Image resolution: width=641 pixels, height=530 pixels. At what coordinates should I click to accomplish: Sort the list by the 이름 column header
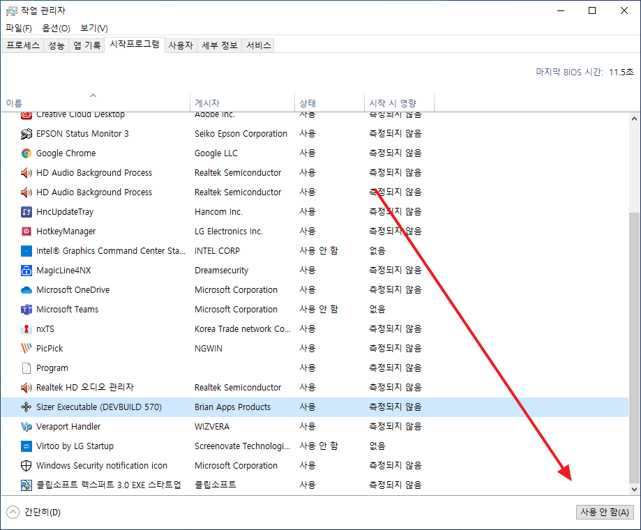96,103
